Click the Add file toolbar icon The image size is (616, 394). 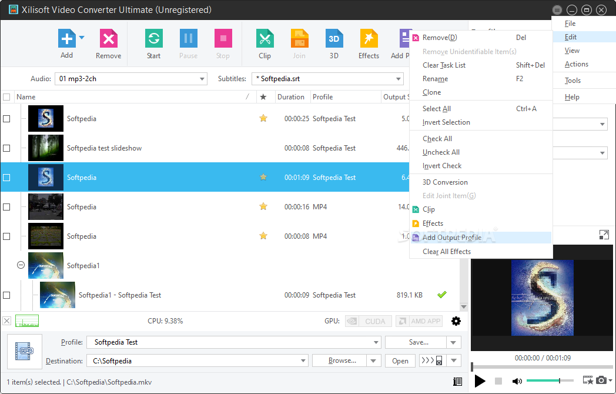pyautogui.click(x=67, y=39)
